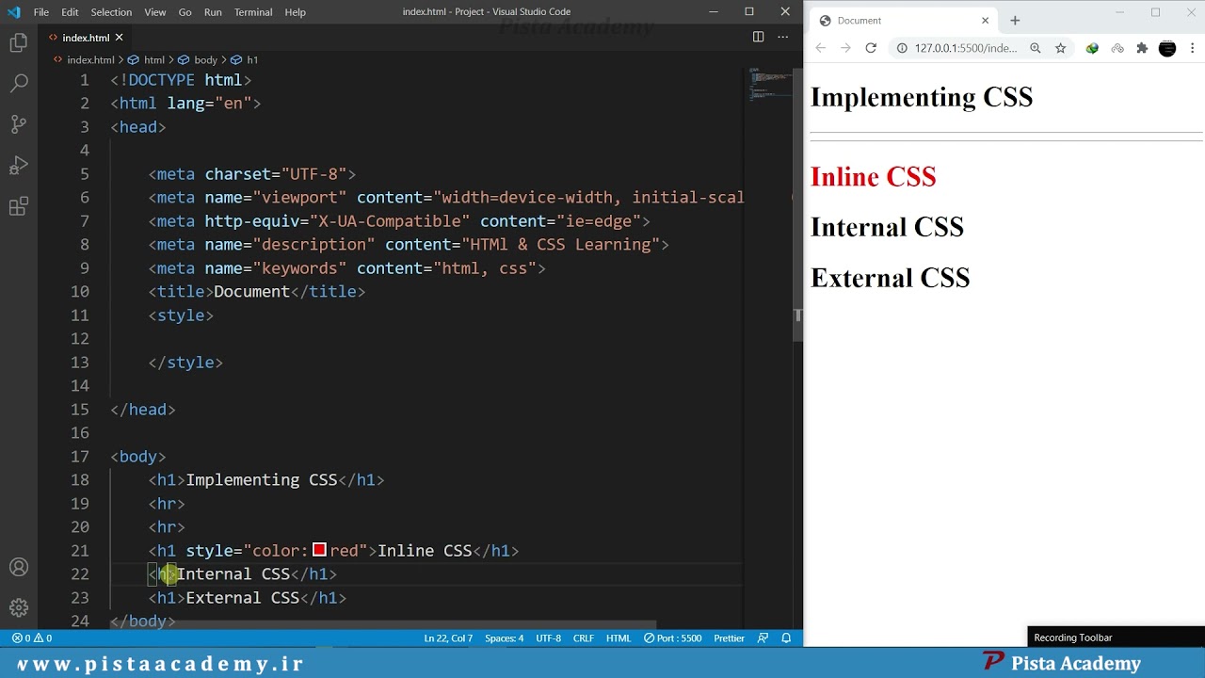
Task: Place cursor in External CSS code line
Action: (x=247, y=598)
